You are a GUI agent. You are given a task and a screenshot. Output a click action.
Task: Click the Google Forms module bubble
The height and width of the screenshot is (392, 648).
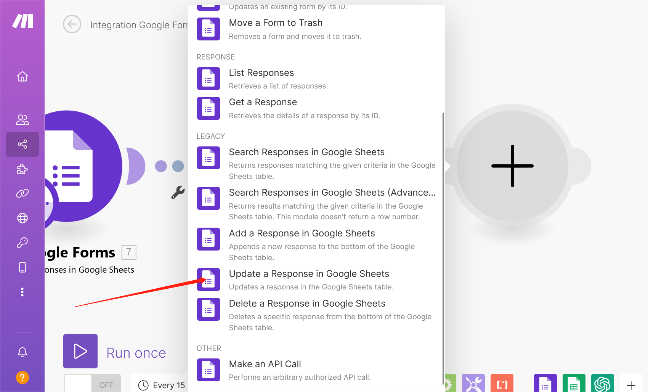(x=83, y=166)
